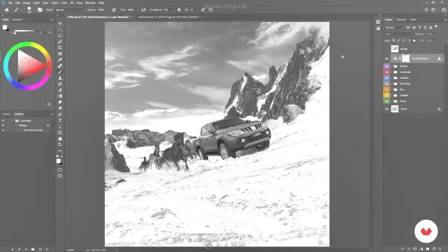Hide the VFX abajo group
Screen dimensions: 448x252
[386, 84]
